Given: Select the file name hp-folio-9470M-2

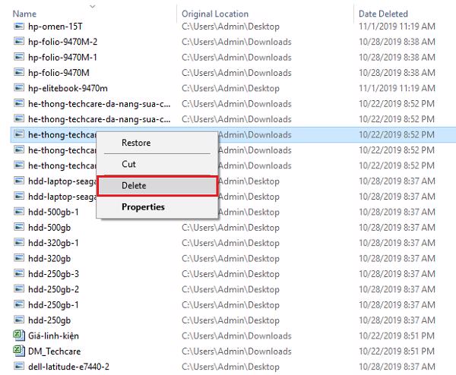Looking at the screenshot, I should 63,42.
